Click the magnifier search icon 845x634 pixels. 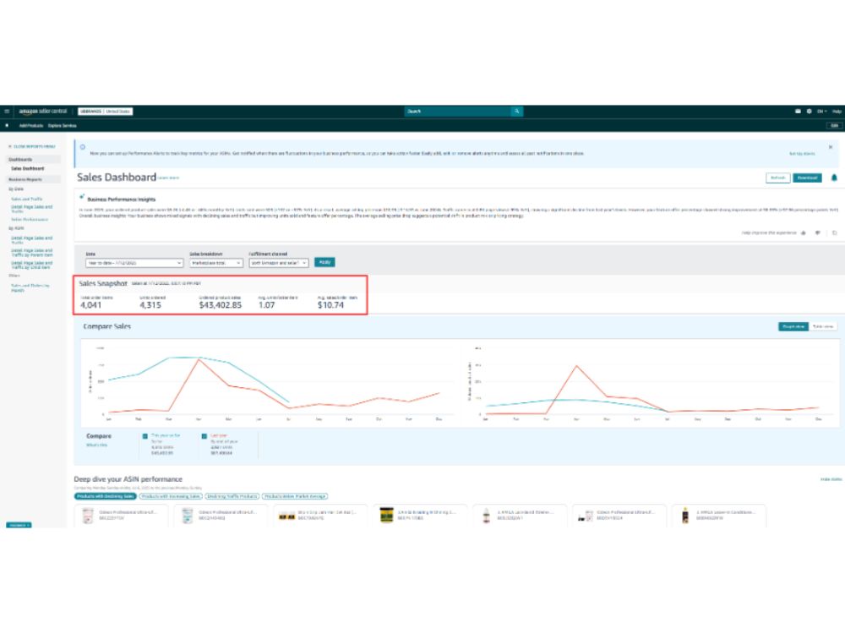[x=517, y=112]
